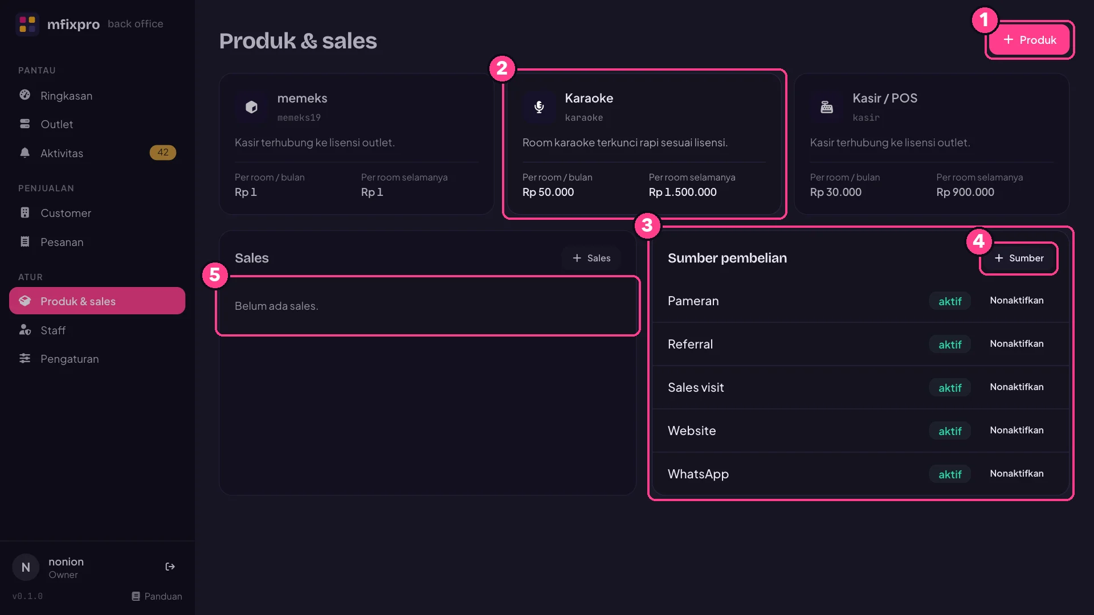Select Customer in the sidebar
This screenshot has width=1094, height=615.
tap(97, 213)
